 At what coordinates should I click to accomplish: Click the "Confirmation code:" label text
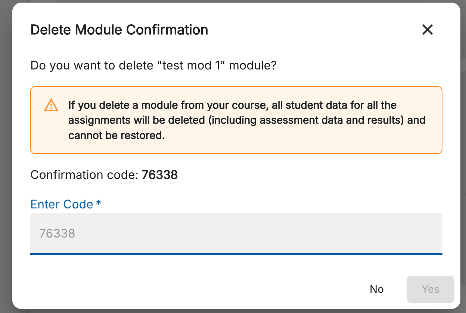pyautogui.click(x=84, y=175)
